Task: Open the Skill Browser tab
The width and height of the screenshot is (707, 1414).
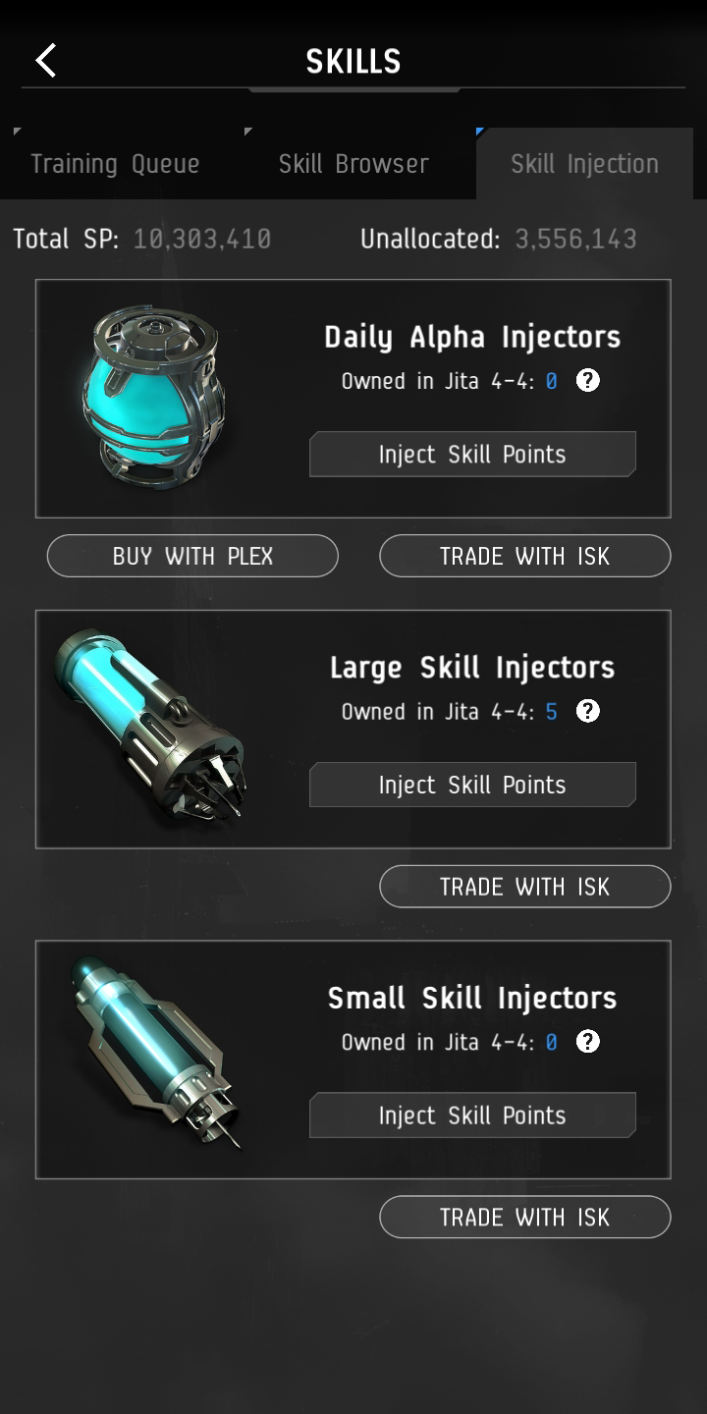Action: point(353,164)
